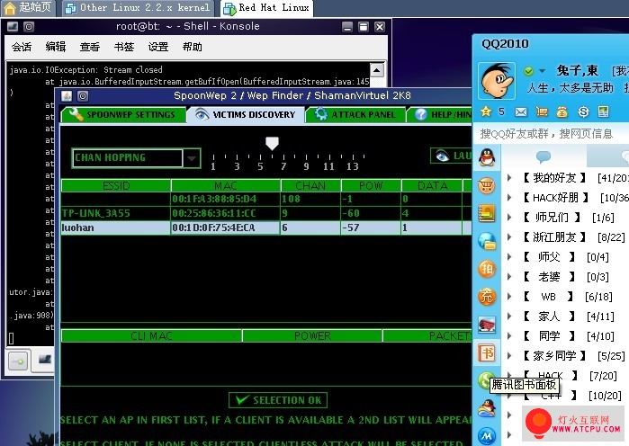This screenshot has width=629, height=446.
Task: Click the QQ shopping basket toolbar icon
Action: point(542,111)
